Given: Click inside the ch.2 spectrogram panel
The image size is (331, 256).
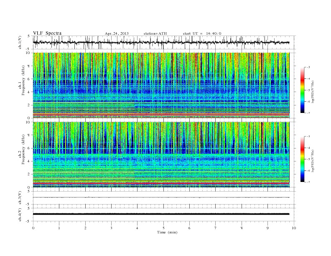Looking at the screenshot, I should click(161, 154).
